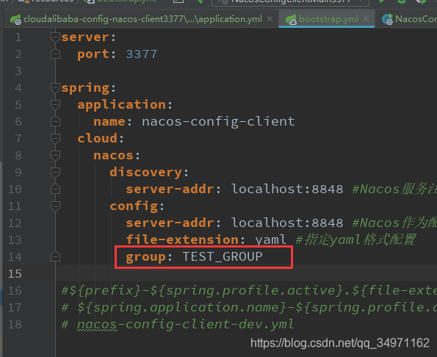Collapse the spring block on line 4
The width and height of the screenshot is (437, 357).
pos(56,88)
